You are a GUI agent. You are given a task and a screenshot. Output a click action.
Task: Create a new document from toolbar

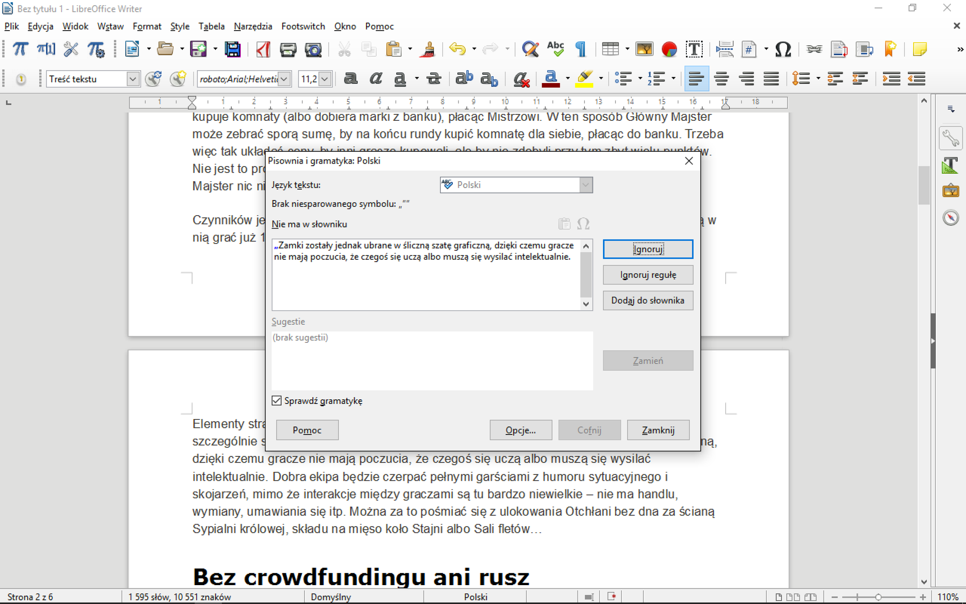coord(132,49)
